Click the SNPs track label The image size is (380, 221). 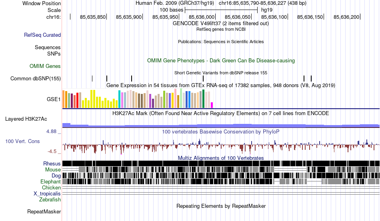point(54,54)
